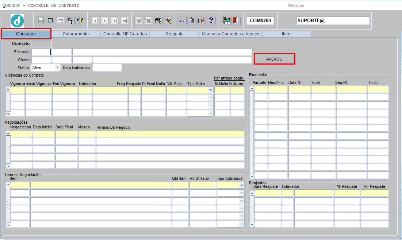402x240 pixels.
Task: Click the Insert Record plus icon
Action: tap(139, 20)
